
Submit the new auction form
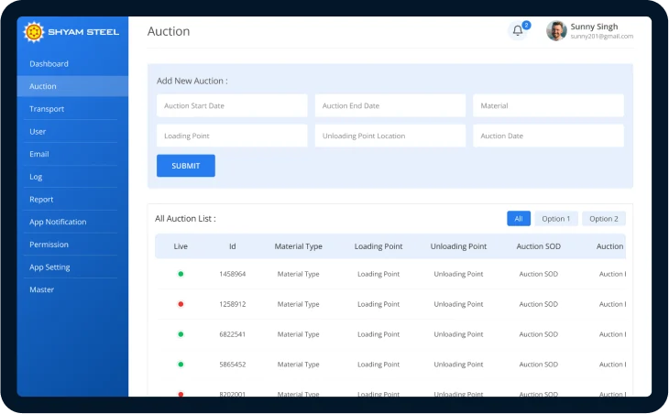(186, 166)
